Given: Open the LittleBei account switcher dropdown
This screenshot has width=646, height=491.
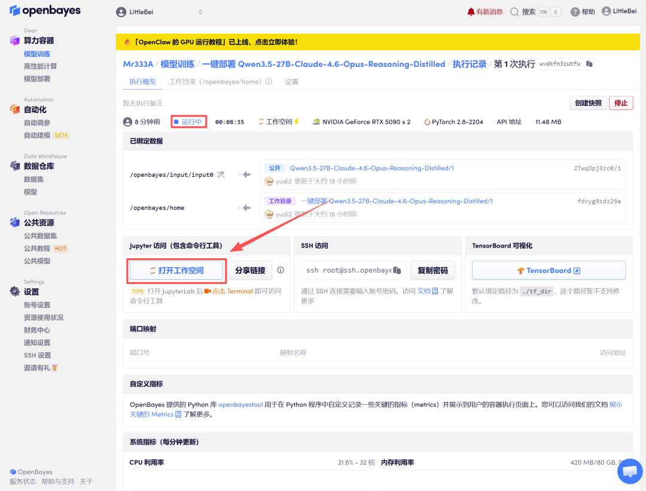Looking at the screenshot, I should 160,12.
